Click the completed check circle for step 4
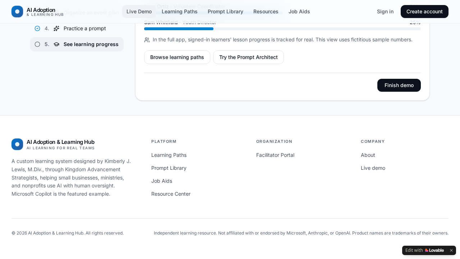This screenshot has height=259, width=460. [37, 28]
